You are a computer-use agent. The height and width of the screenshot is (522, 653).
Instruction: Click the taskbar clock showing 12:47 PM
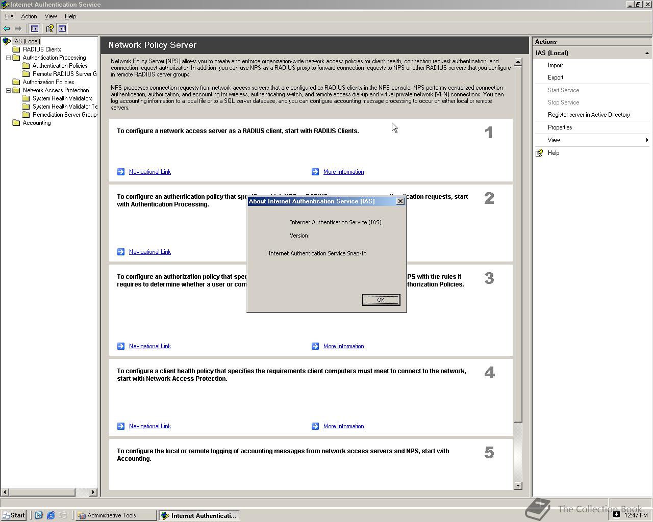coord(636,515)
